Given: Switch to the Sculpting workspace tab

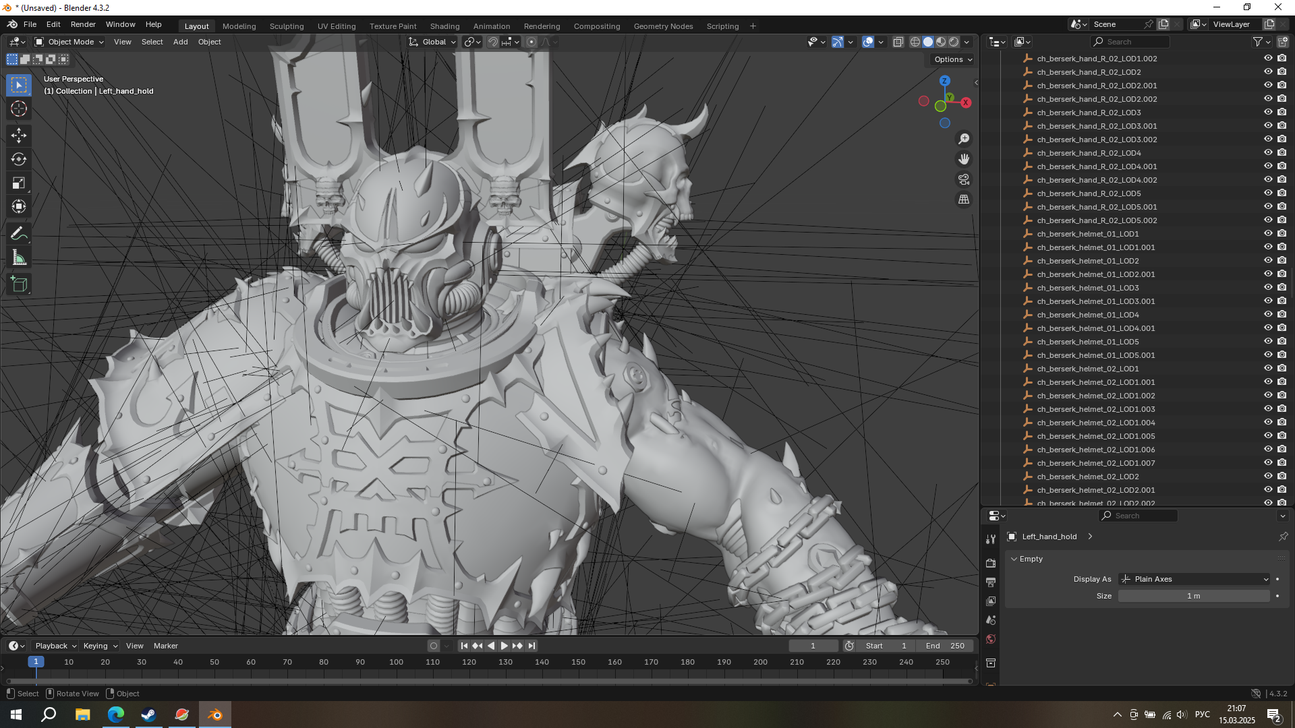Looking at the screenshot, I should [x=287, y=26].
